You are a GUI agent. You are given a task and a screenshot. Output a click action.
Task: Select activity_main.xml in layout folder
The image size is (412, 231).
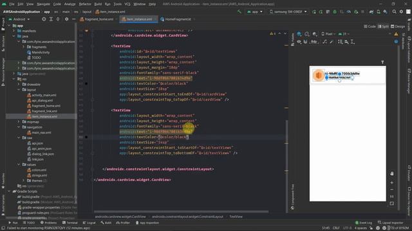pos(41,95)
